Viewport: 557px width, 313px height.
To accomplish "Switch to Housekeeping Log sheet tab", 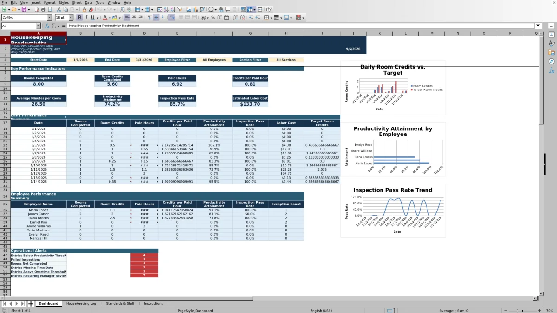I will click(81, 303).
